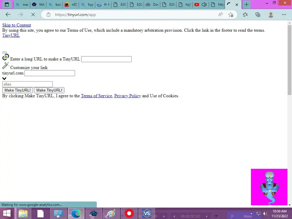
Task: Click the TinyURL link logo icon
Action: tap(6, 57)
